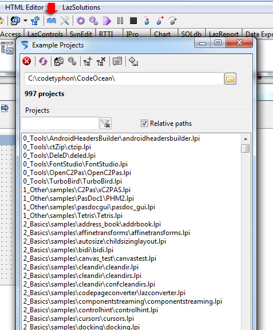Click the collapse-all tree icon with X
The width and height of the screenshot is (273, 330).
coord(101,61)
